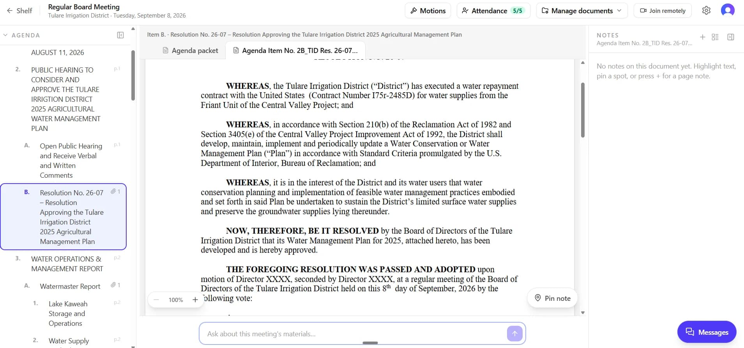This screenshot has height=348, width=744.
Task: Select Agenda Item No. 2B_TID Res. 26-07 tab
Action: 295,51
